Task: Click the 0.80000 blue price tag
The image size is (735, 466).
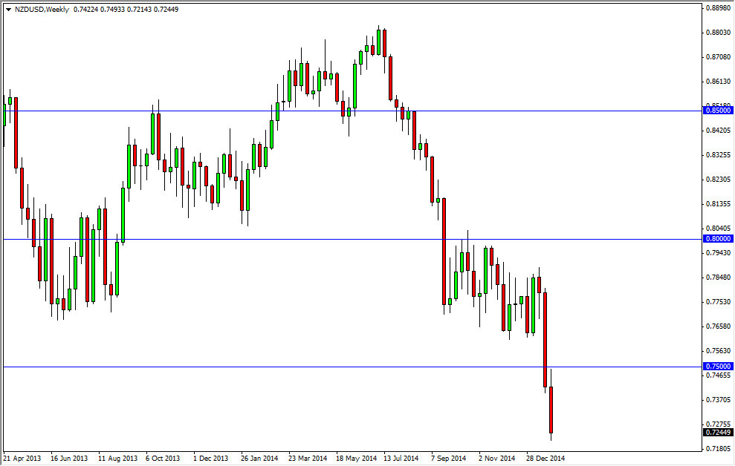Action: click(x=719, y=238)
